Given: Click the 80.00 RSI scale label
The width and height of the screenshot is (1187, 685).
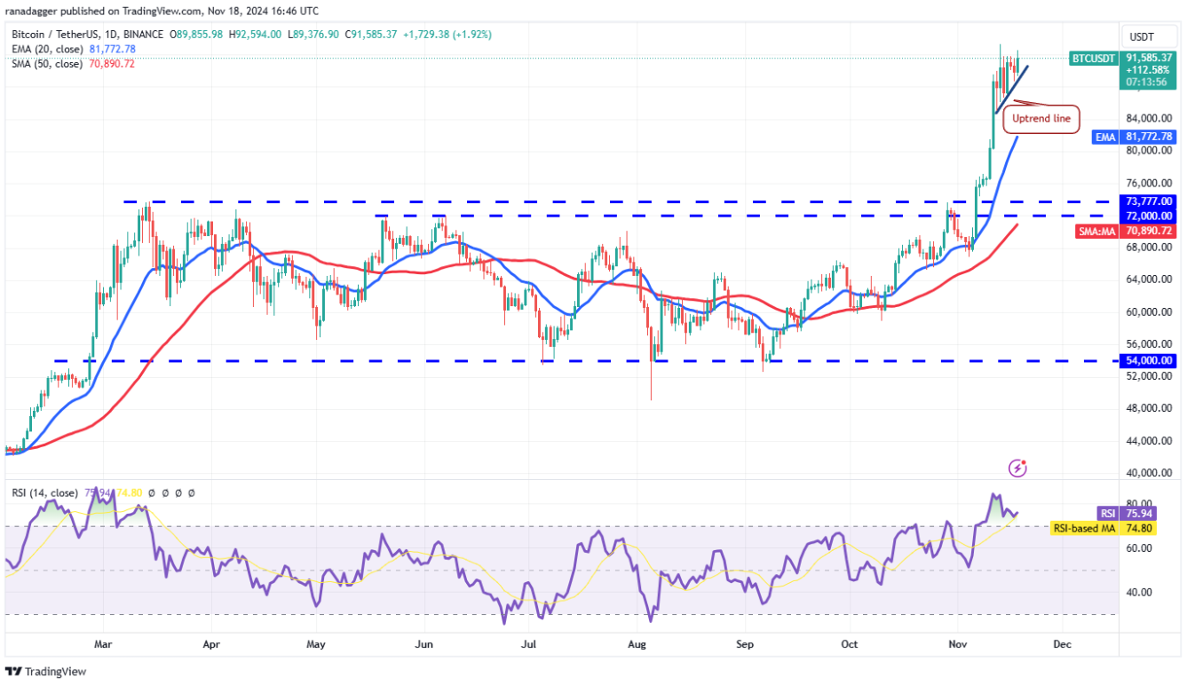Looking at the screenshot, I should (1139, 504).
